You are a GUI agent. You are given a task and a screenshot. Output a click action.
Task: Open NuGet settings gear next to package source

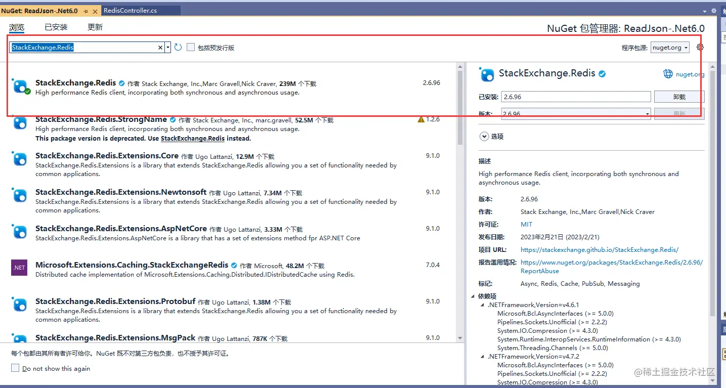click(700, 47)
